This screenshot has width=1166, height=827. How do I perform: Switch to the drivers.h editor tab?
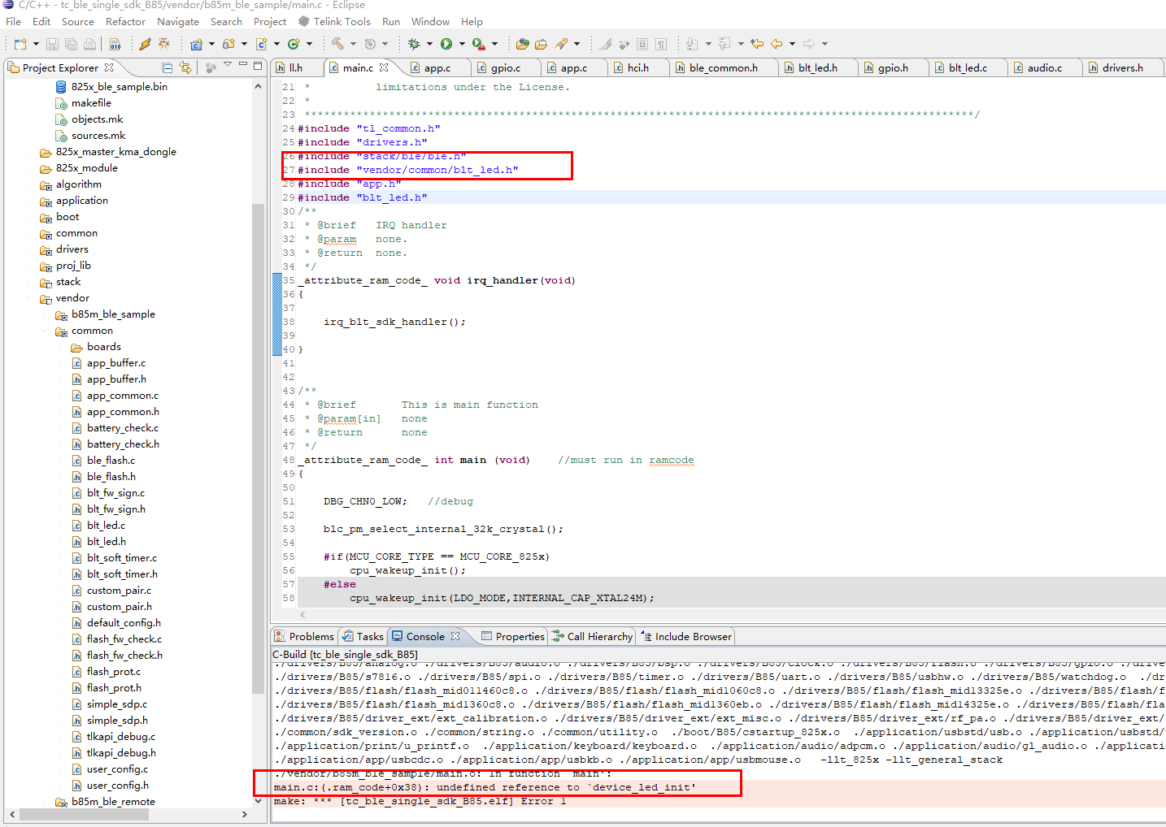[1122, 68]
